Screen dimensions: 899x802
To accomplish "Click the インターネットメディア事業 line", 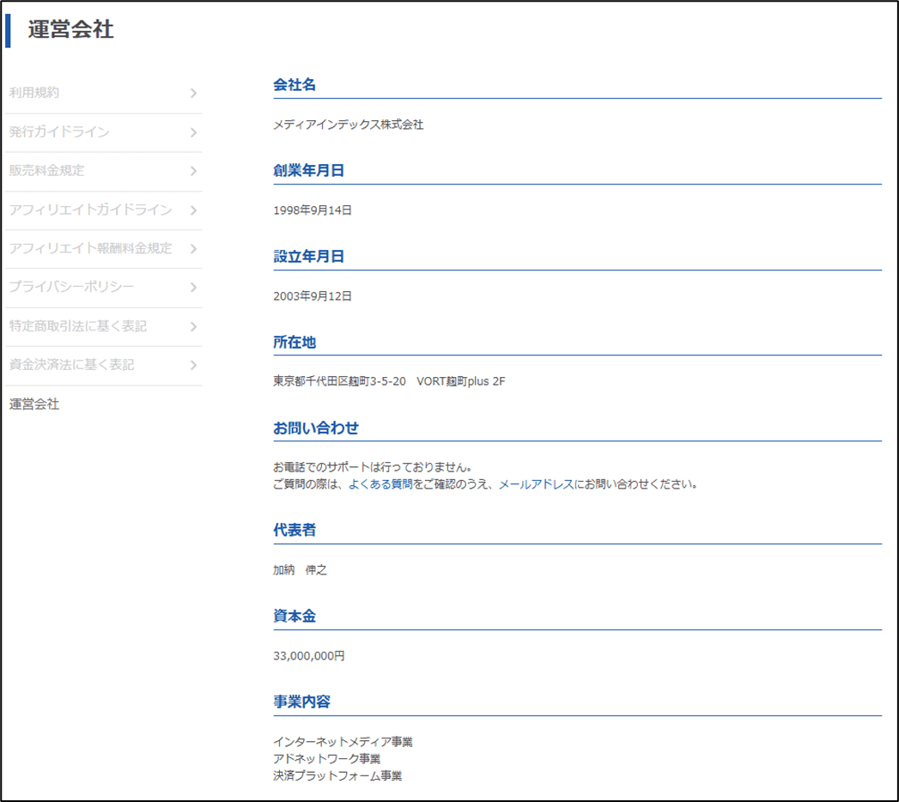I will [343, 743].
